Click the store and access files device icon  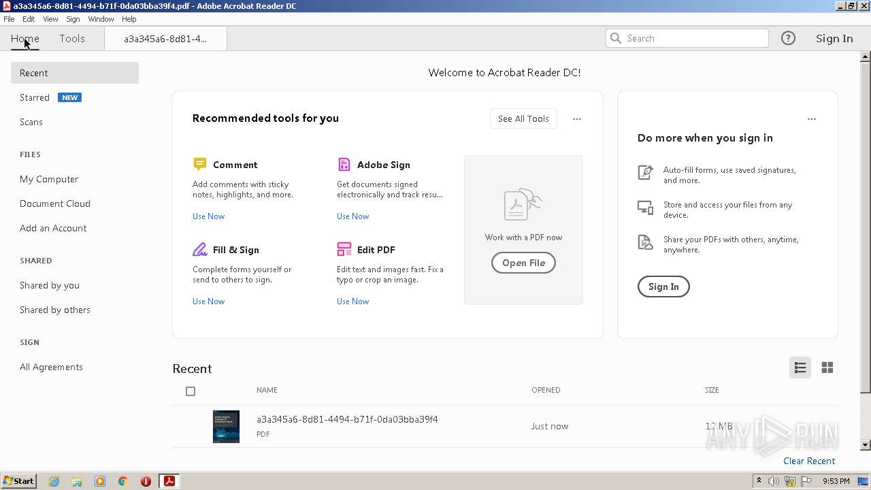click(645, 207)
